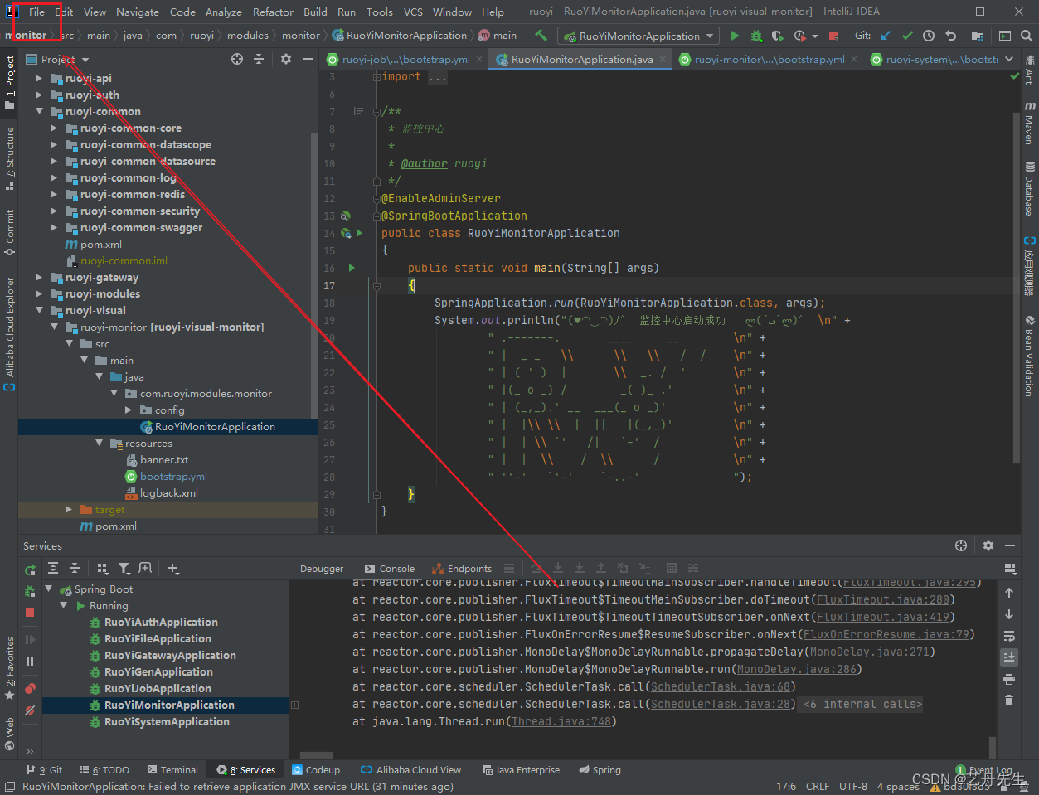Switch to the Debugger tab
This screenshot has height=795, width=1039.
322,569
